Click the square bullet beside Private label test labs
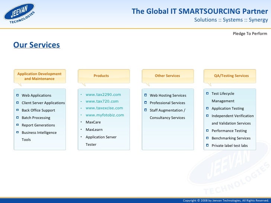 (207, 145)
